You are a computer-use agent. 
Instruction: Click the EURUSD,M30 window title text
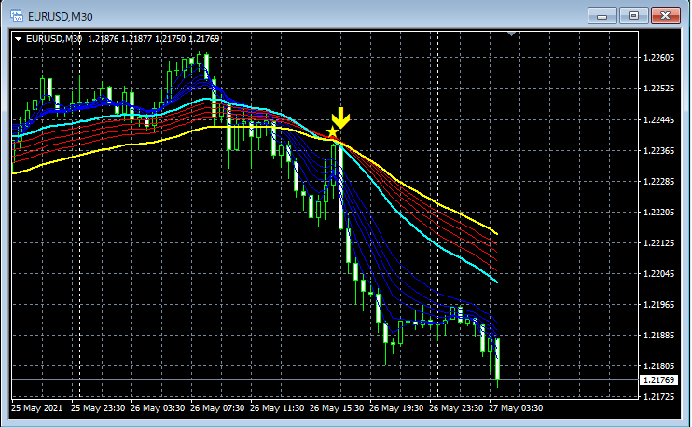click(x=61, y=17)
